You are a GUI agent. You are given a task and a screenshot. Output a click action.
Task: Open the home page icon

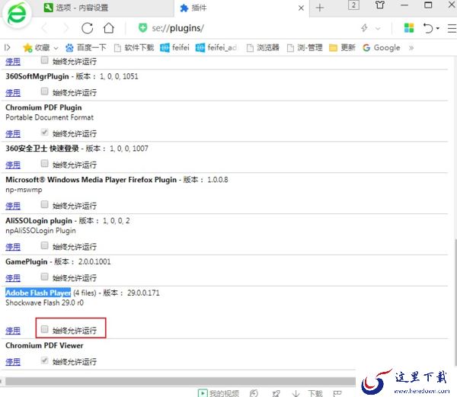[x=109, y=28]
